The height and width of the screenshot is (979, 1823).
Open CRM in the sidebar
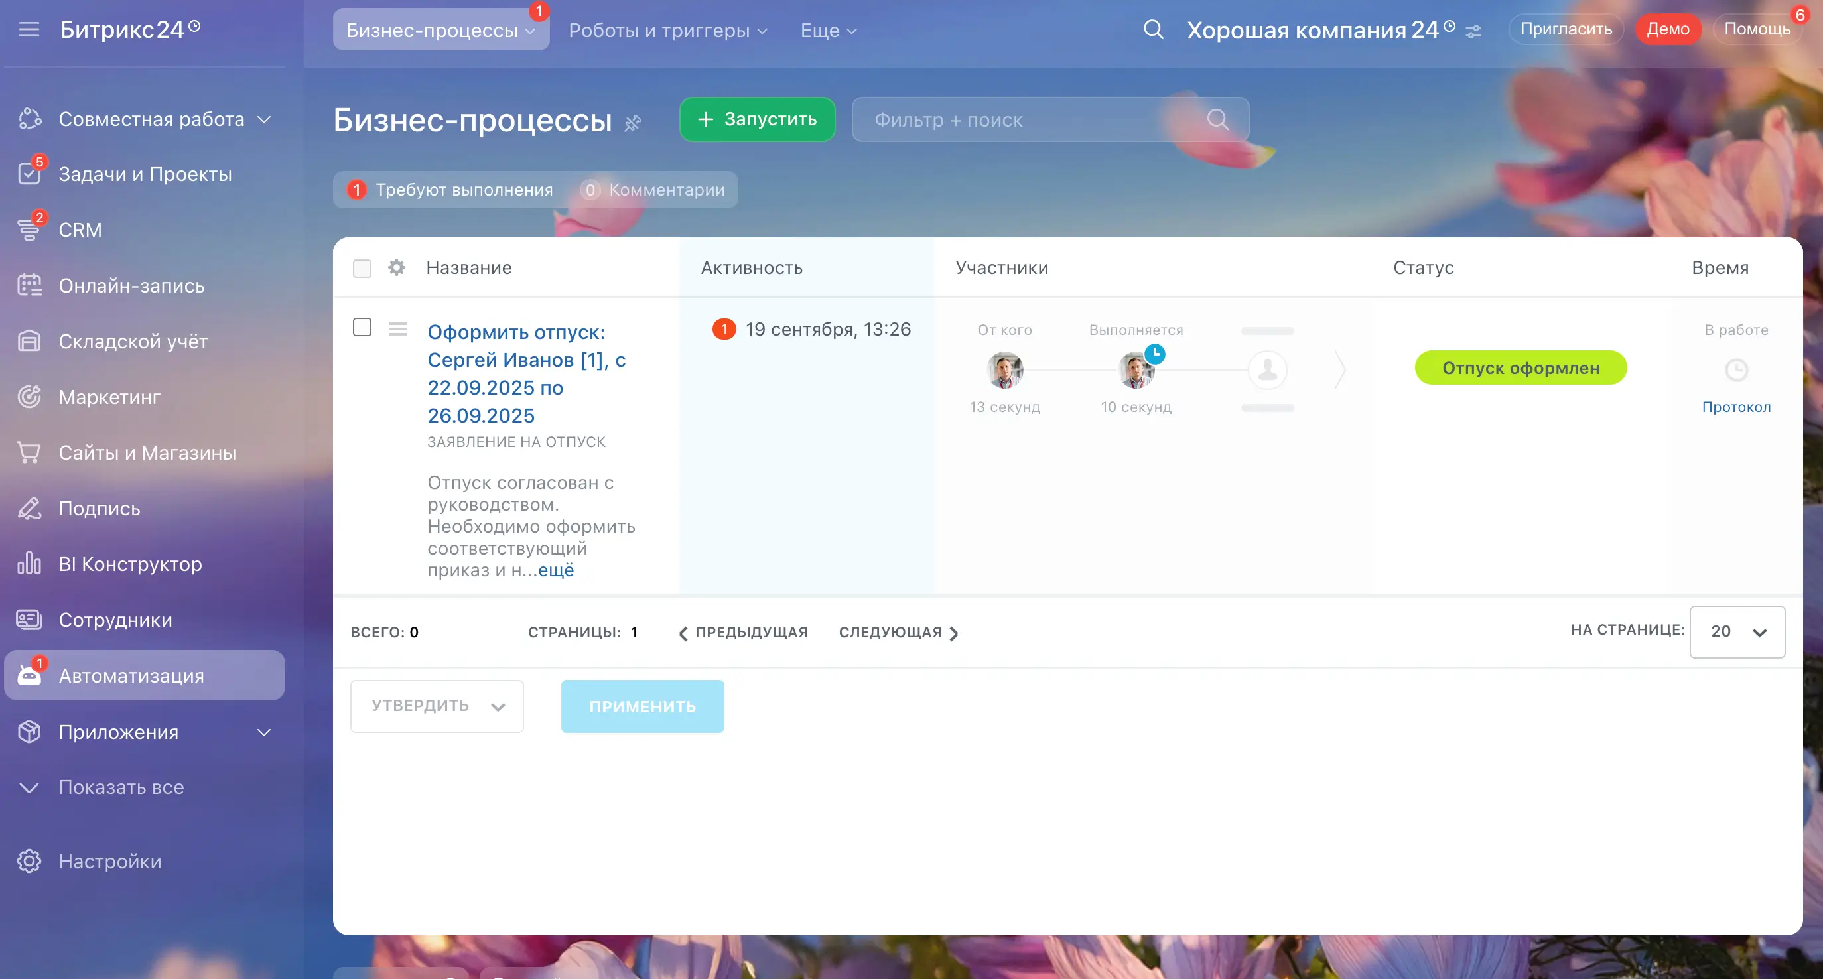click(x=80, y=230)
